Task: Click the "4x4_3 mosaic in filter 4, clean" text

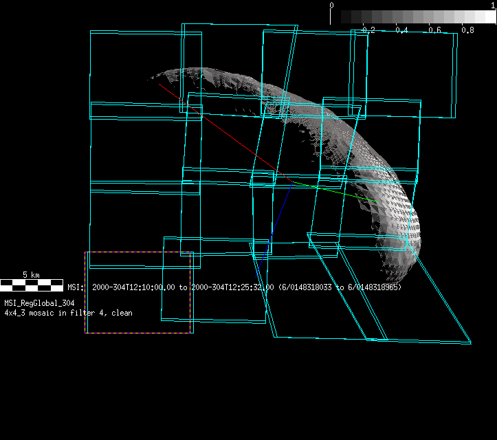Action: pos(69,313)
